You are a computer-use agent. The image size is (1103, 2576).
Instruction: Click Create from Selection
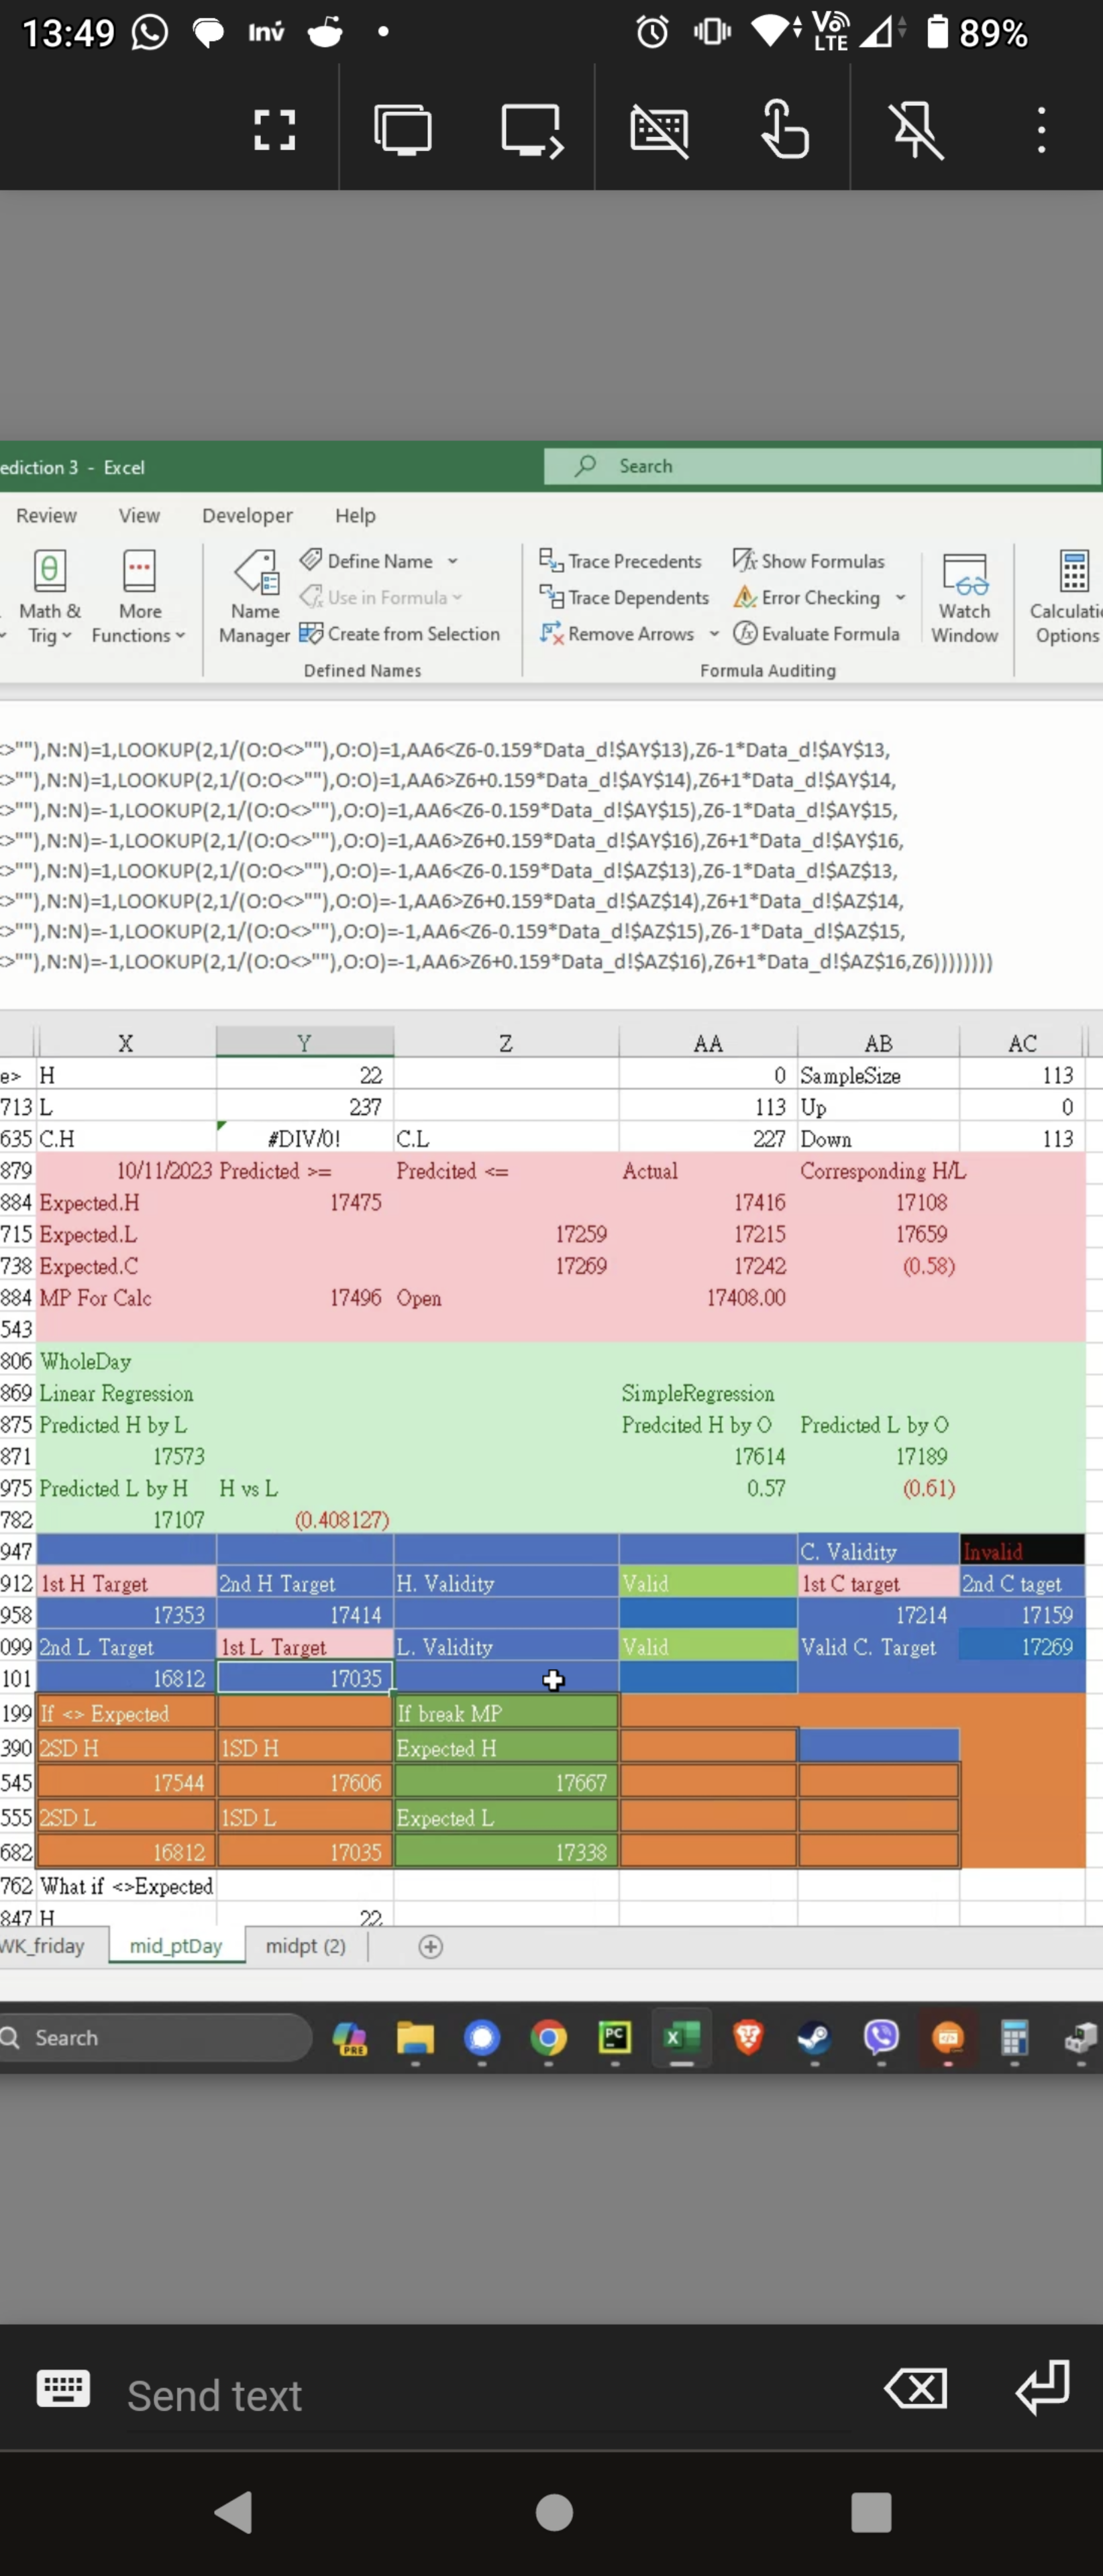coord(413,633)
